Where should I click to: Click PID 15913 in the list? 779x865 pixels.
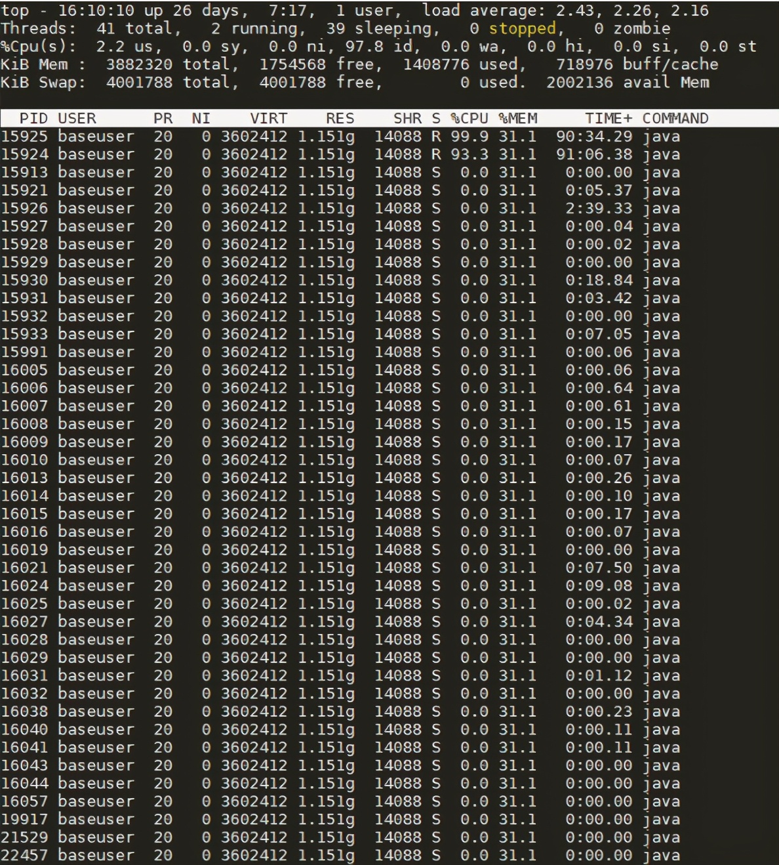(x=24, y=172)
